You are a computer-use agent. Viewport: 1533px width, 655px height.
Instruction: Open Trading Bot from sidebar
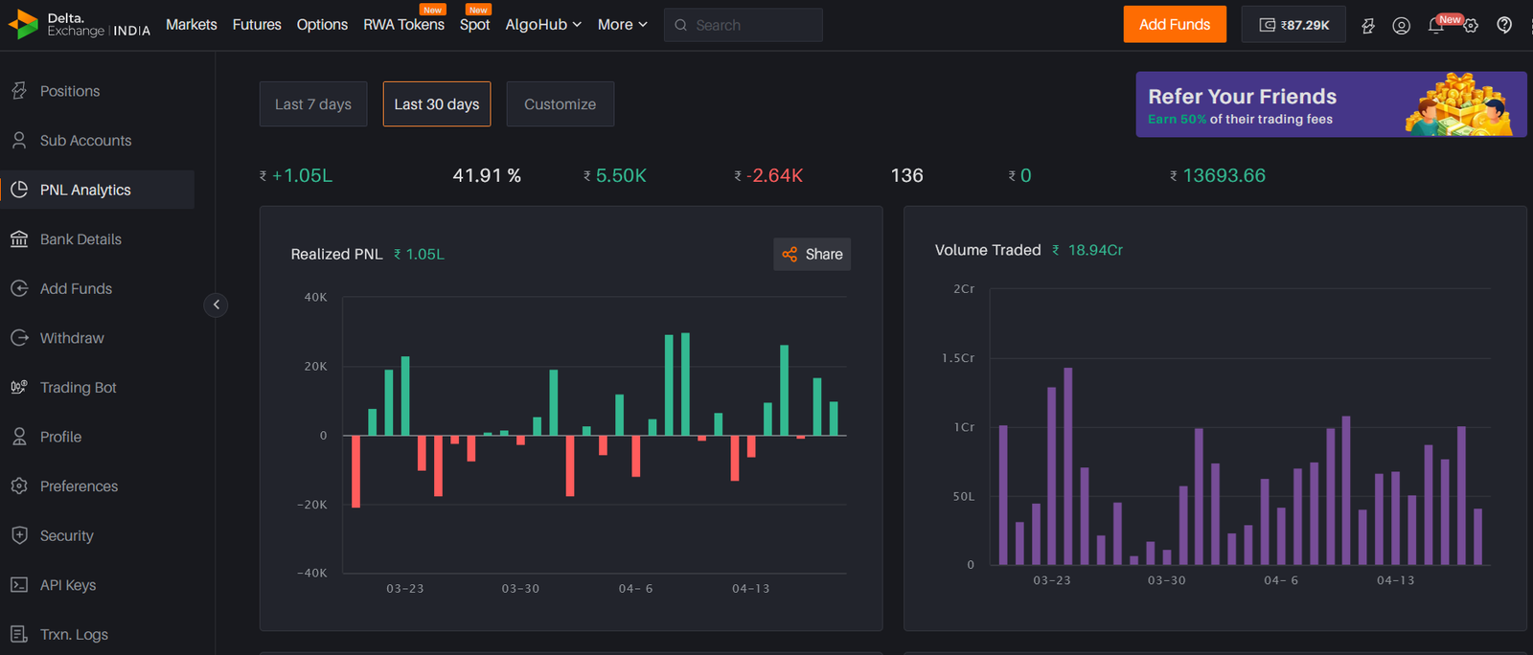coord(78,388)
